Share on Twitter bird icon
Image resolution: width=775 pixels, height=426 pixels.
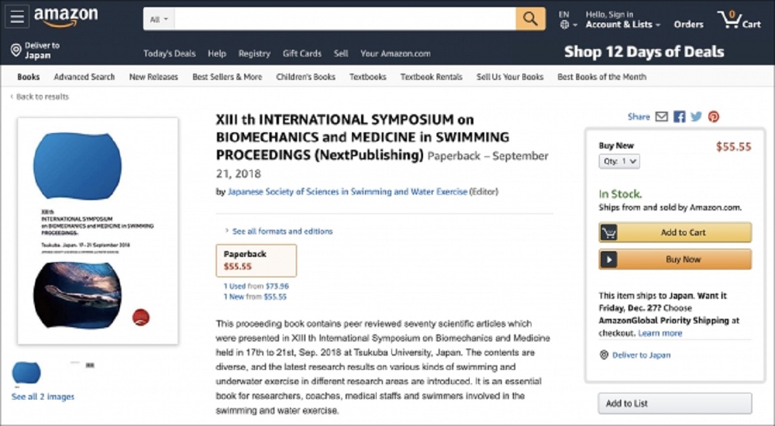(x=696, y=117)
